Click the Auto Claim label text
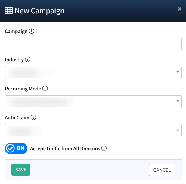The image size is (186, 184). click(17, 118)
